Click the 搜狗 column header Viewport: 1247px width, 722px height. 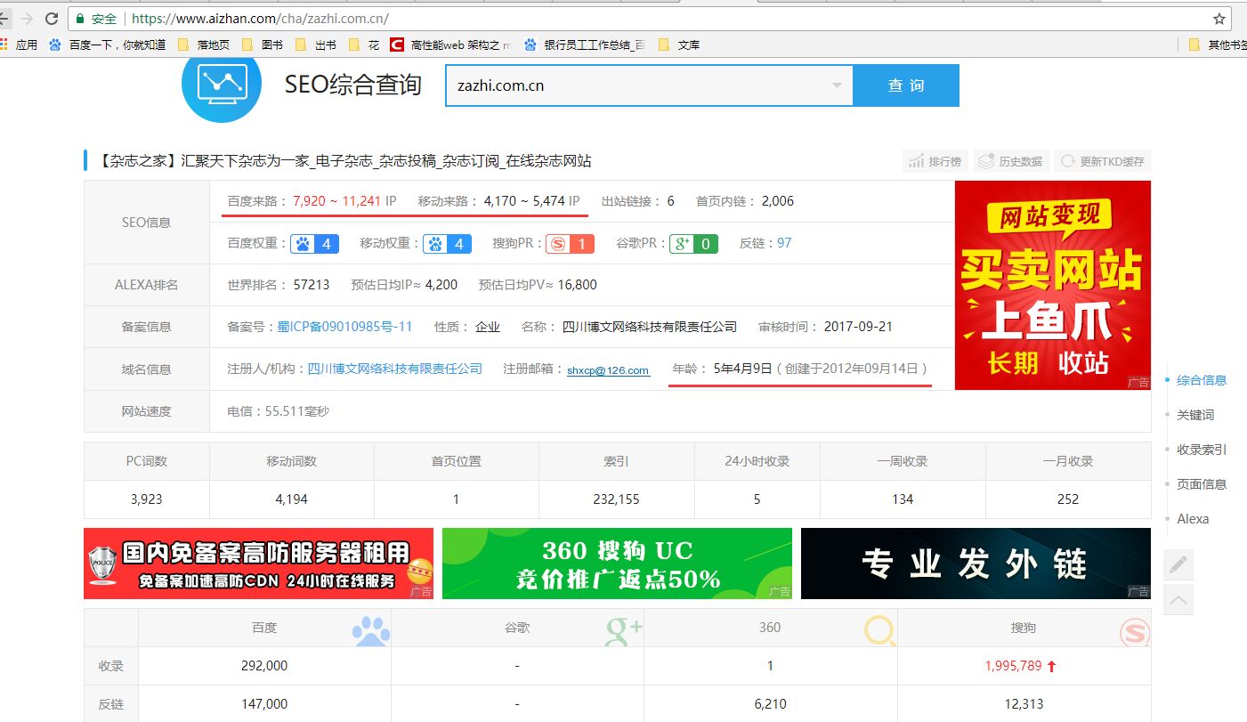click(x=1024, y=628)
